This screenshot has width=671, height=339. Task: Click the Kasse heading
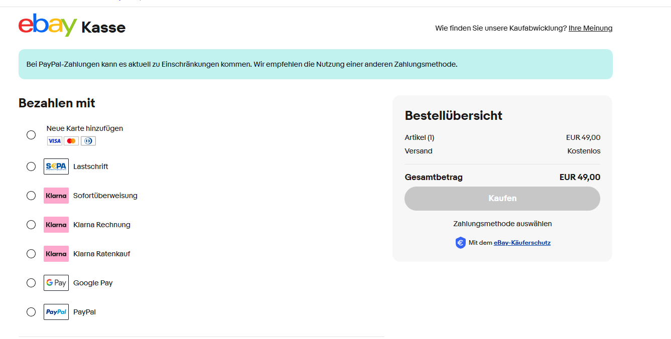103,28
